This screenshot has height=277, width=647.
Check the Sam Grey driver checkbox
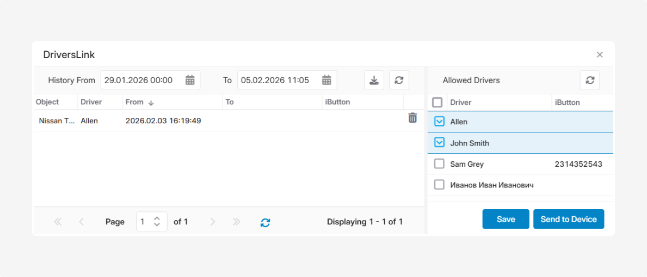tap(439, 164)
